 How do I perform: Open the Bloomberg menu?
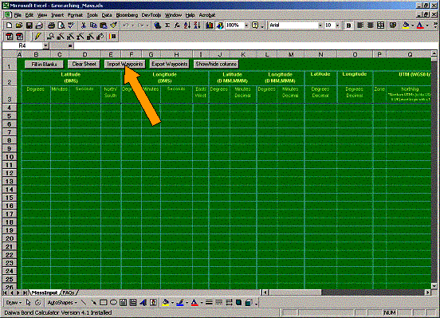tap(127, 15)
